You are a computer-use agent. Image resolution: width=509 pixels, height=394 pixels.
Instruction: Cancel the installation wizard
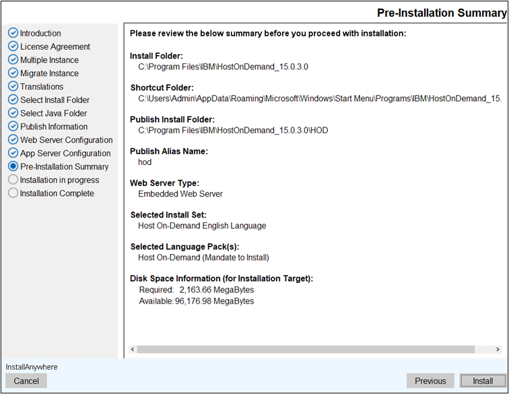pos(26,381)
